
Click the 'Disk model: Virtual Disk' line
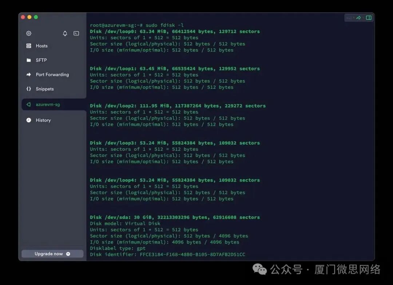click(x=125, y=223)
